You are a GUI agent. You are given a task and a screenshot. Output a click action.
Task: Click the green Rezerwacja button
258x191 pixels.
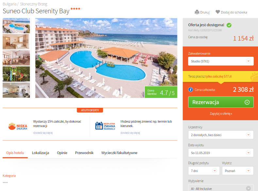pos(221,102)
